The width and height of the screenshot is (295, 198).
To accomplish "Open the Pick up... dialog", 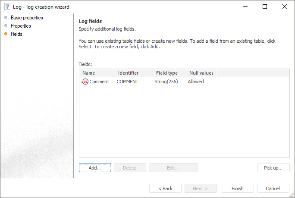I will click(273, 168).
